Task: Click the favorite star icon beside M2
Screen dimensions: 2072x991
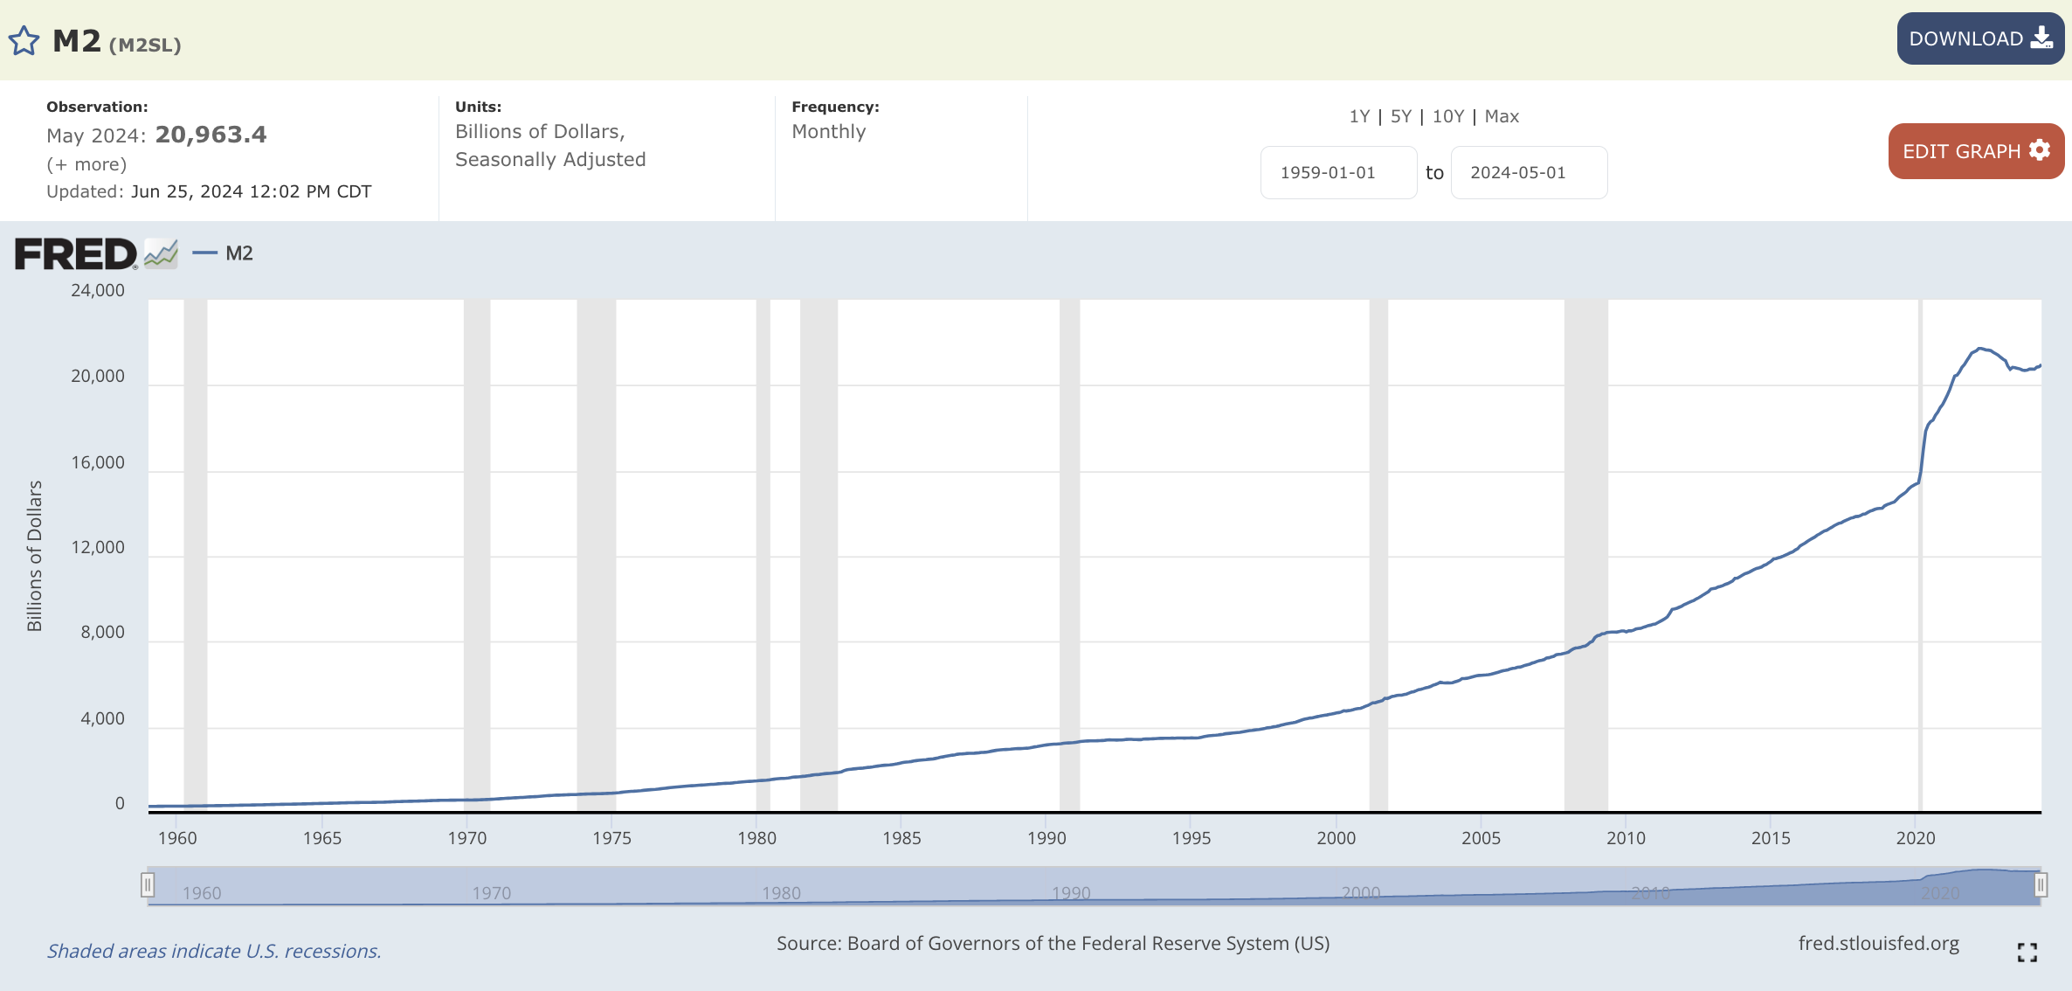Action: 24,41
